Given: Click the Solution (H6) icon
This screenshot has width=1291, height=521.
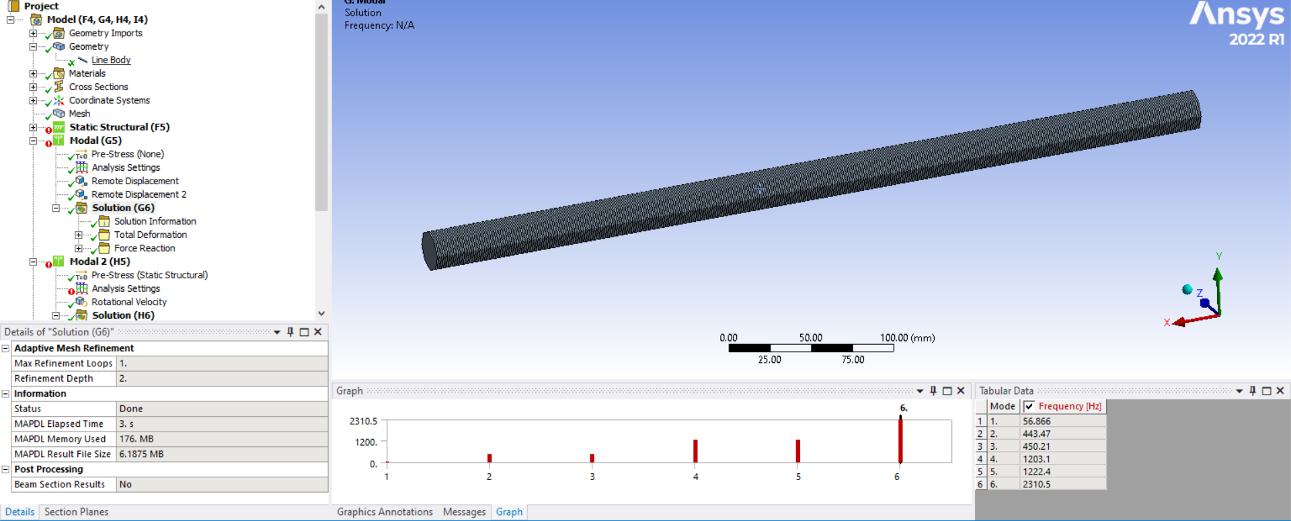Looking at the screenshot, I should [81, 315].
